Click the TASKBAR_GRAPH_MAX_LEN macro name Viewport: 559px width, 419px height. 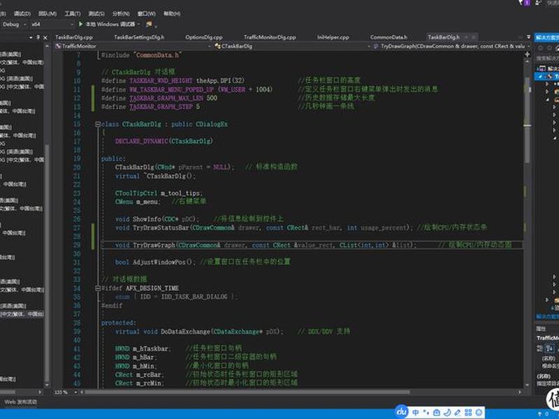point(166,98)
